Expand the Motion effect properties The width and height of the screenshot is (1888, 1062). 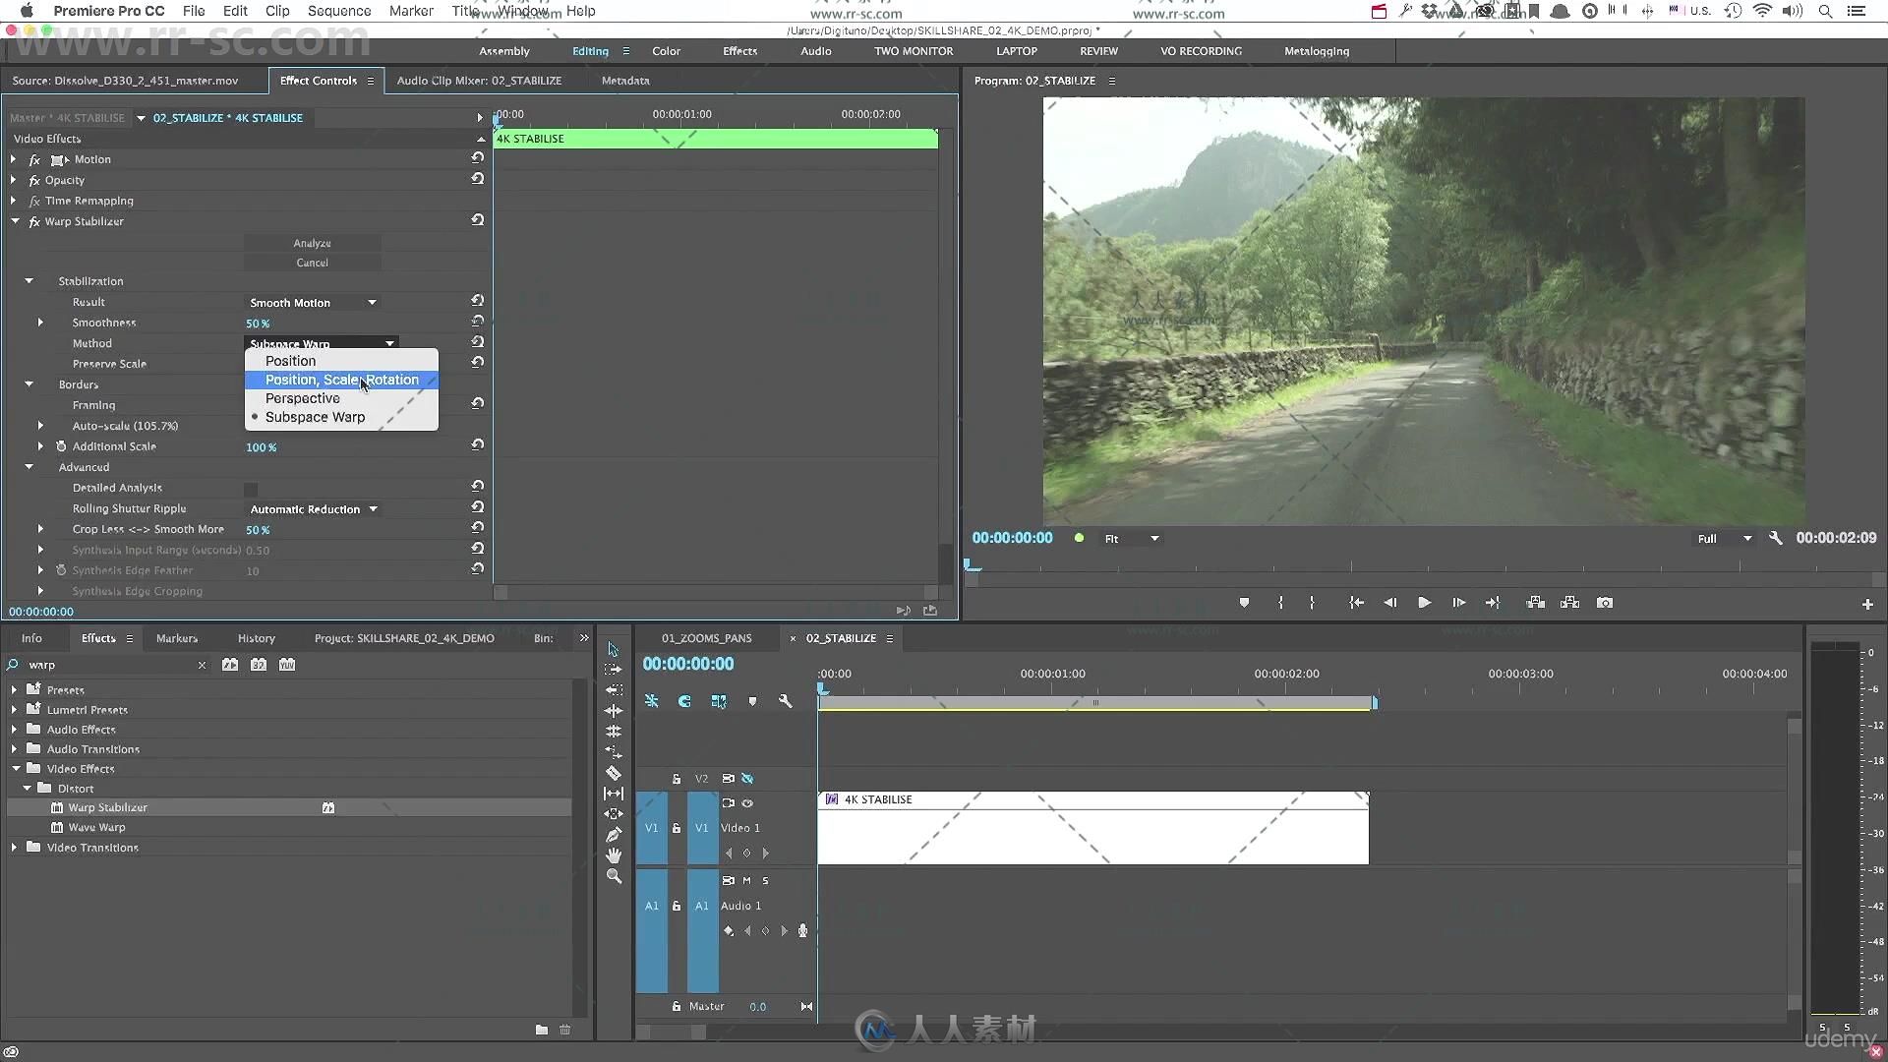13,159
